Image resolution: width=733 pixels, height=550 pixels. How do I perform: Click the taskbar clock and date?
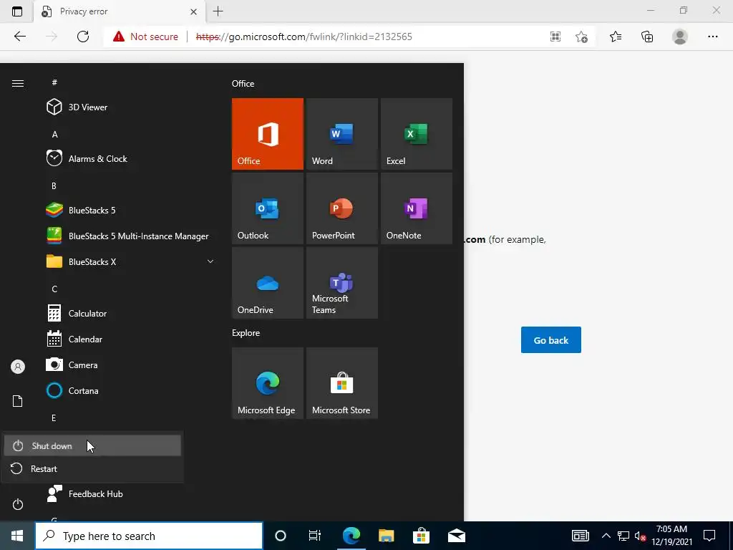(671, 536)
